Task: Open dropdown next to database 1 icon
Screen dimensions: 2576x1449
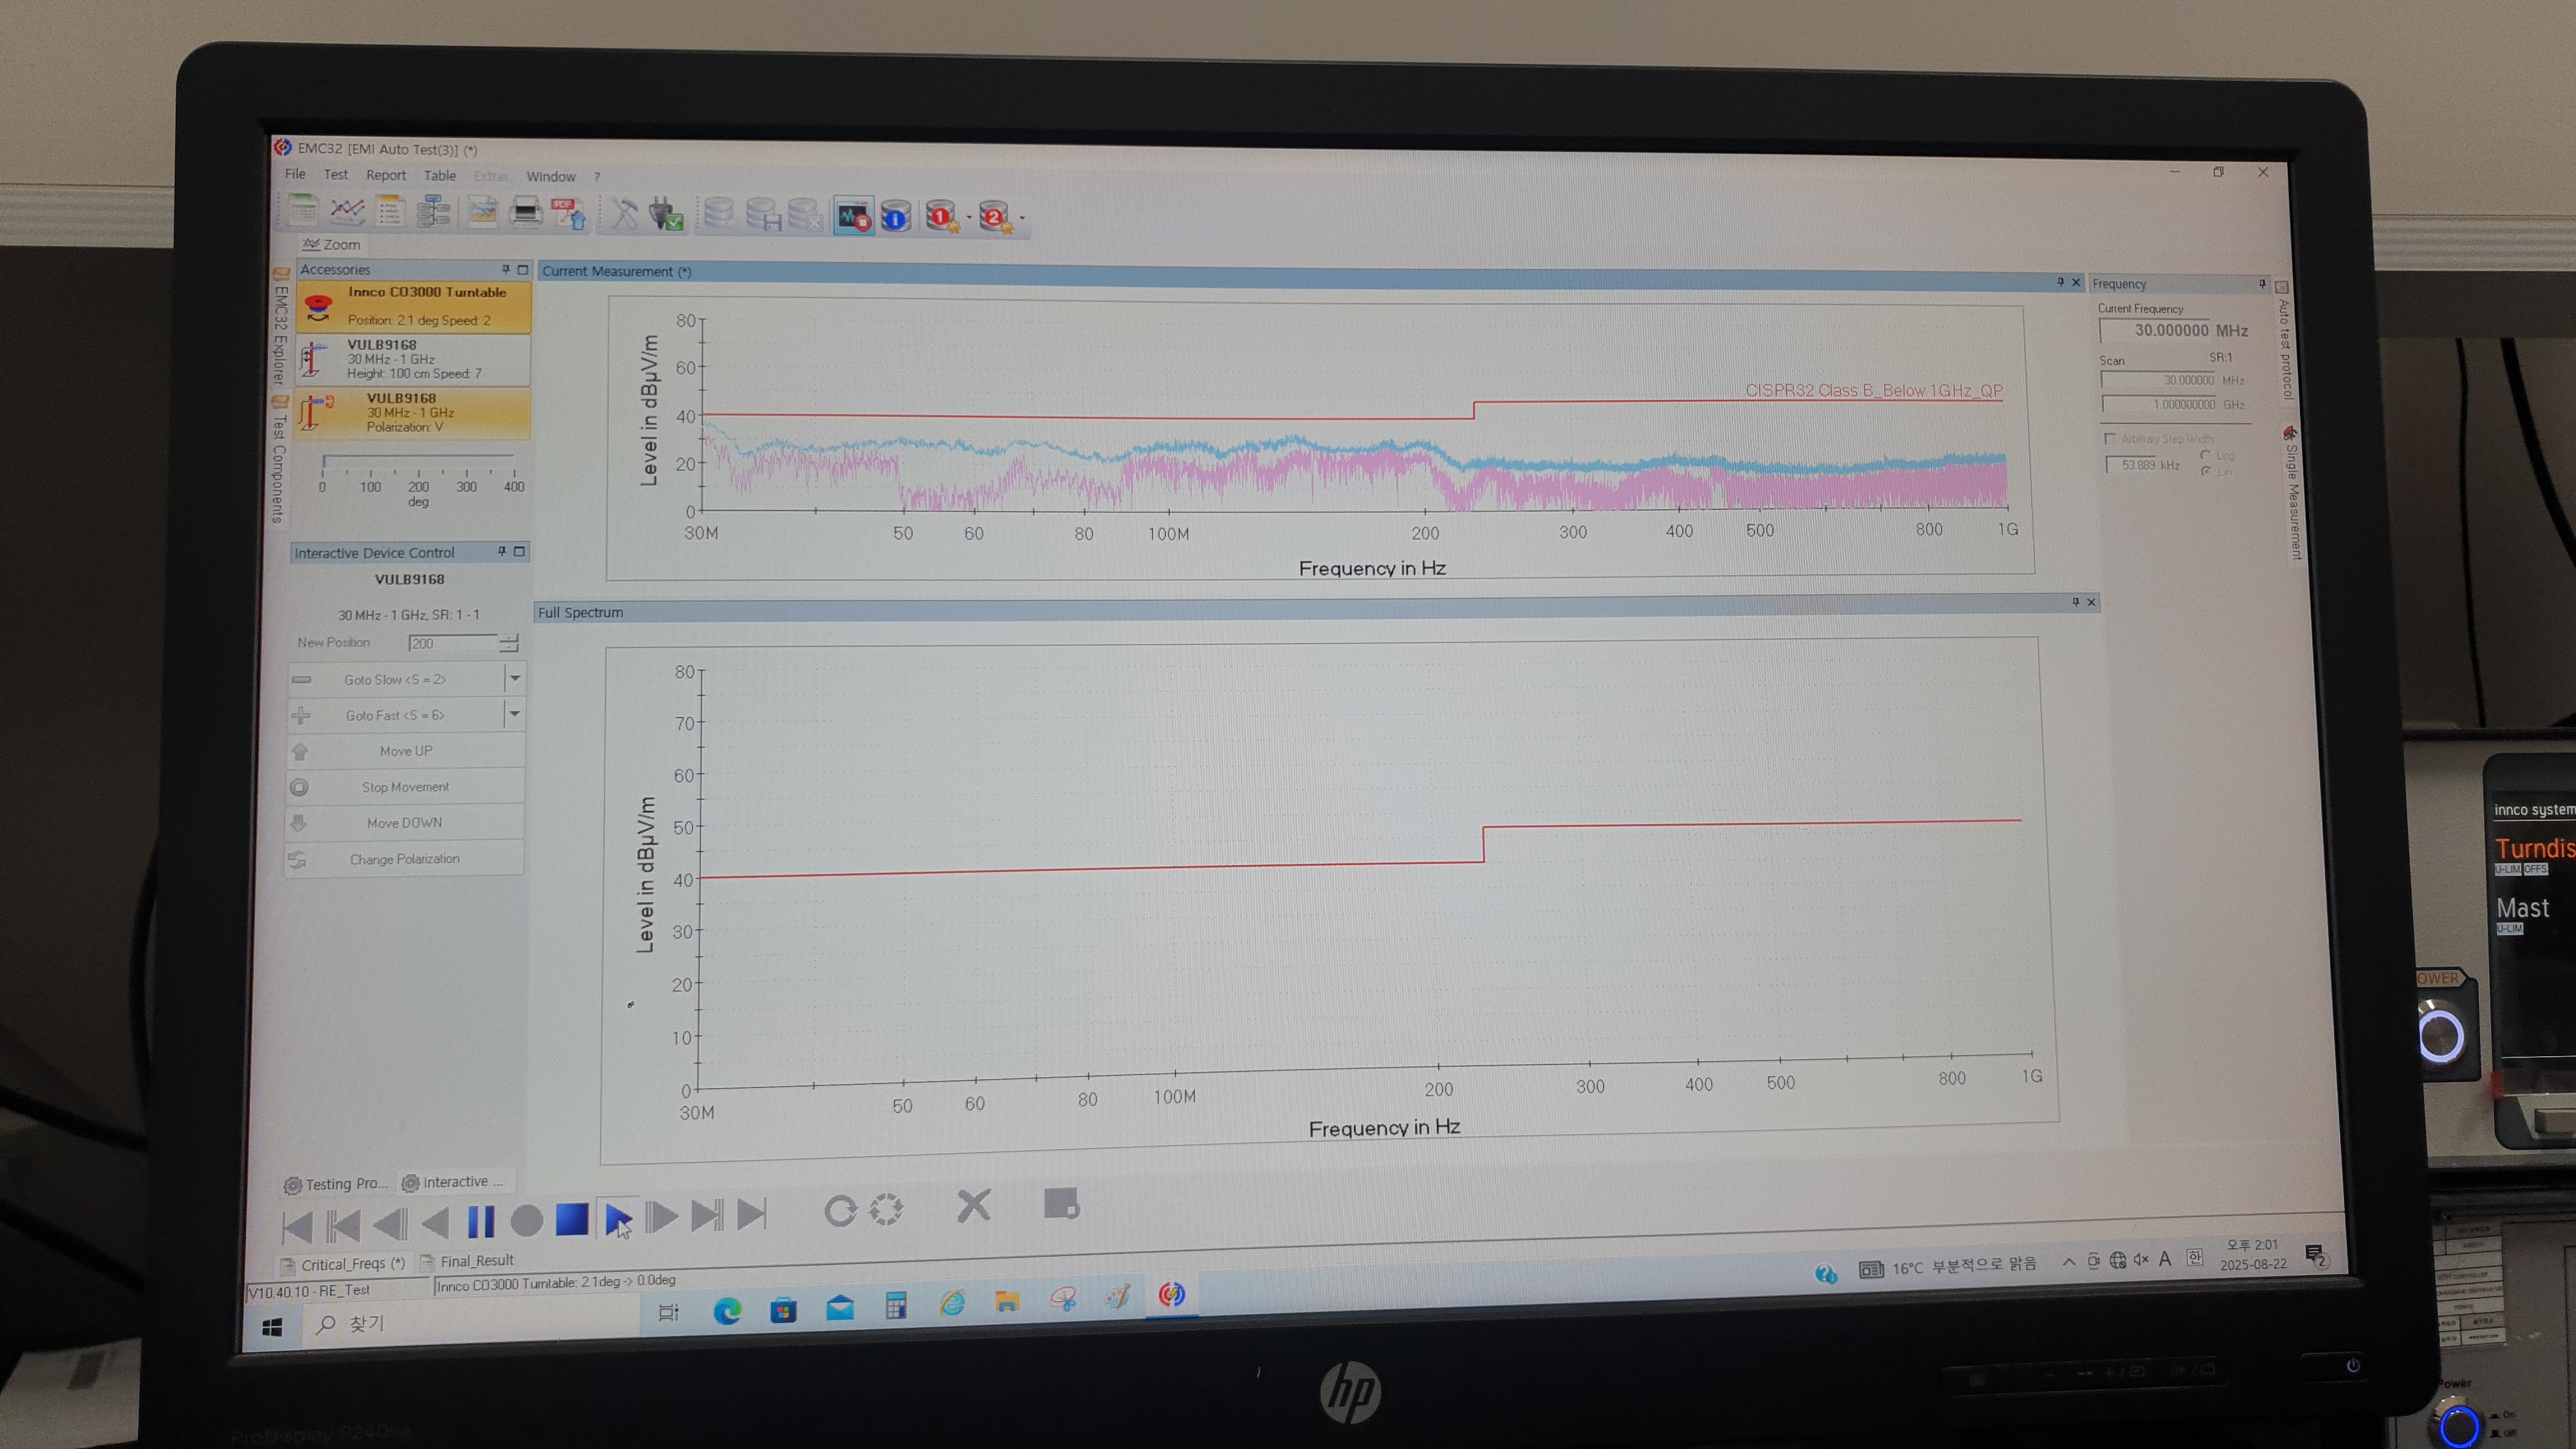Action: point(969,218)
